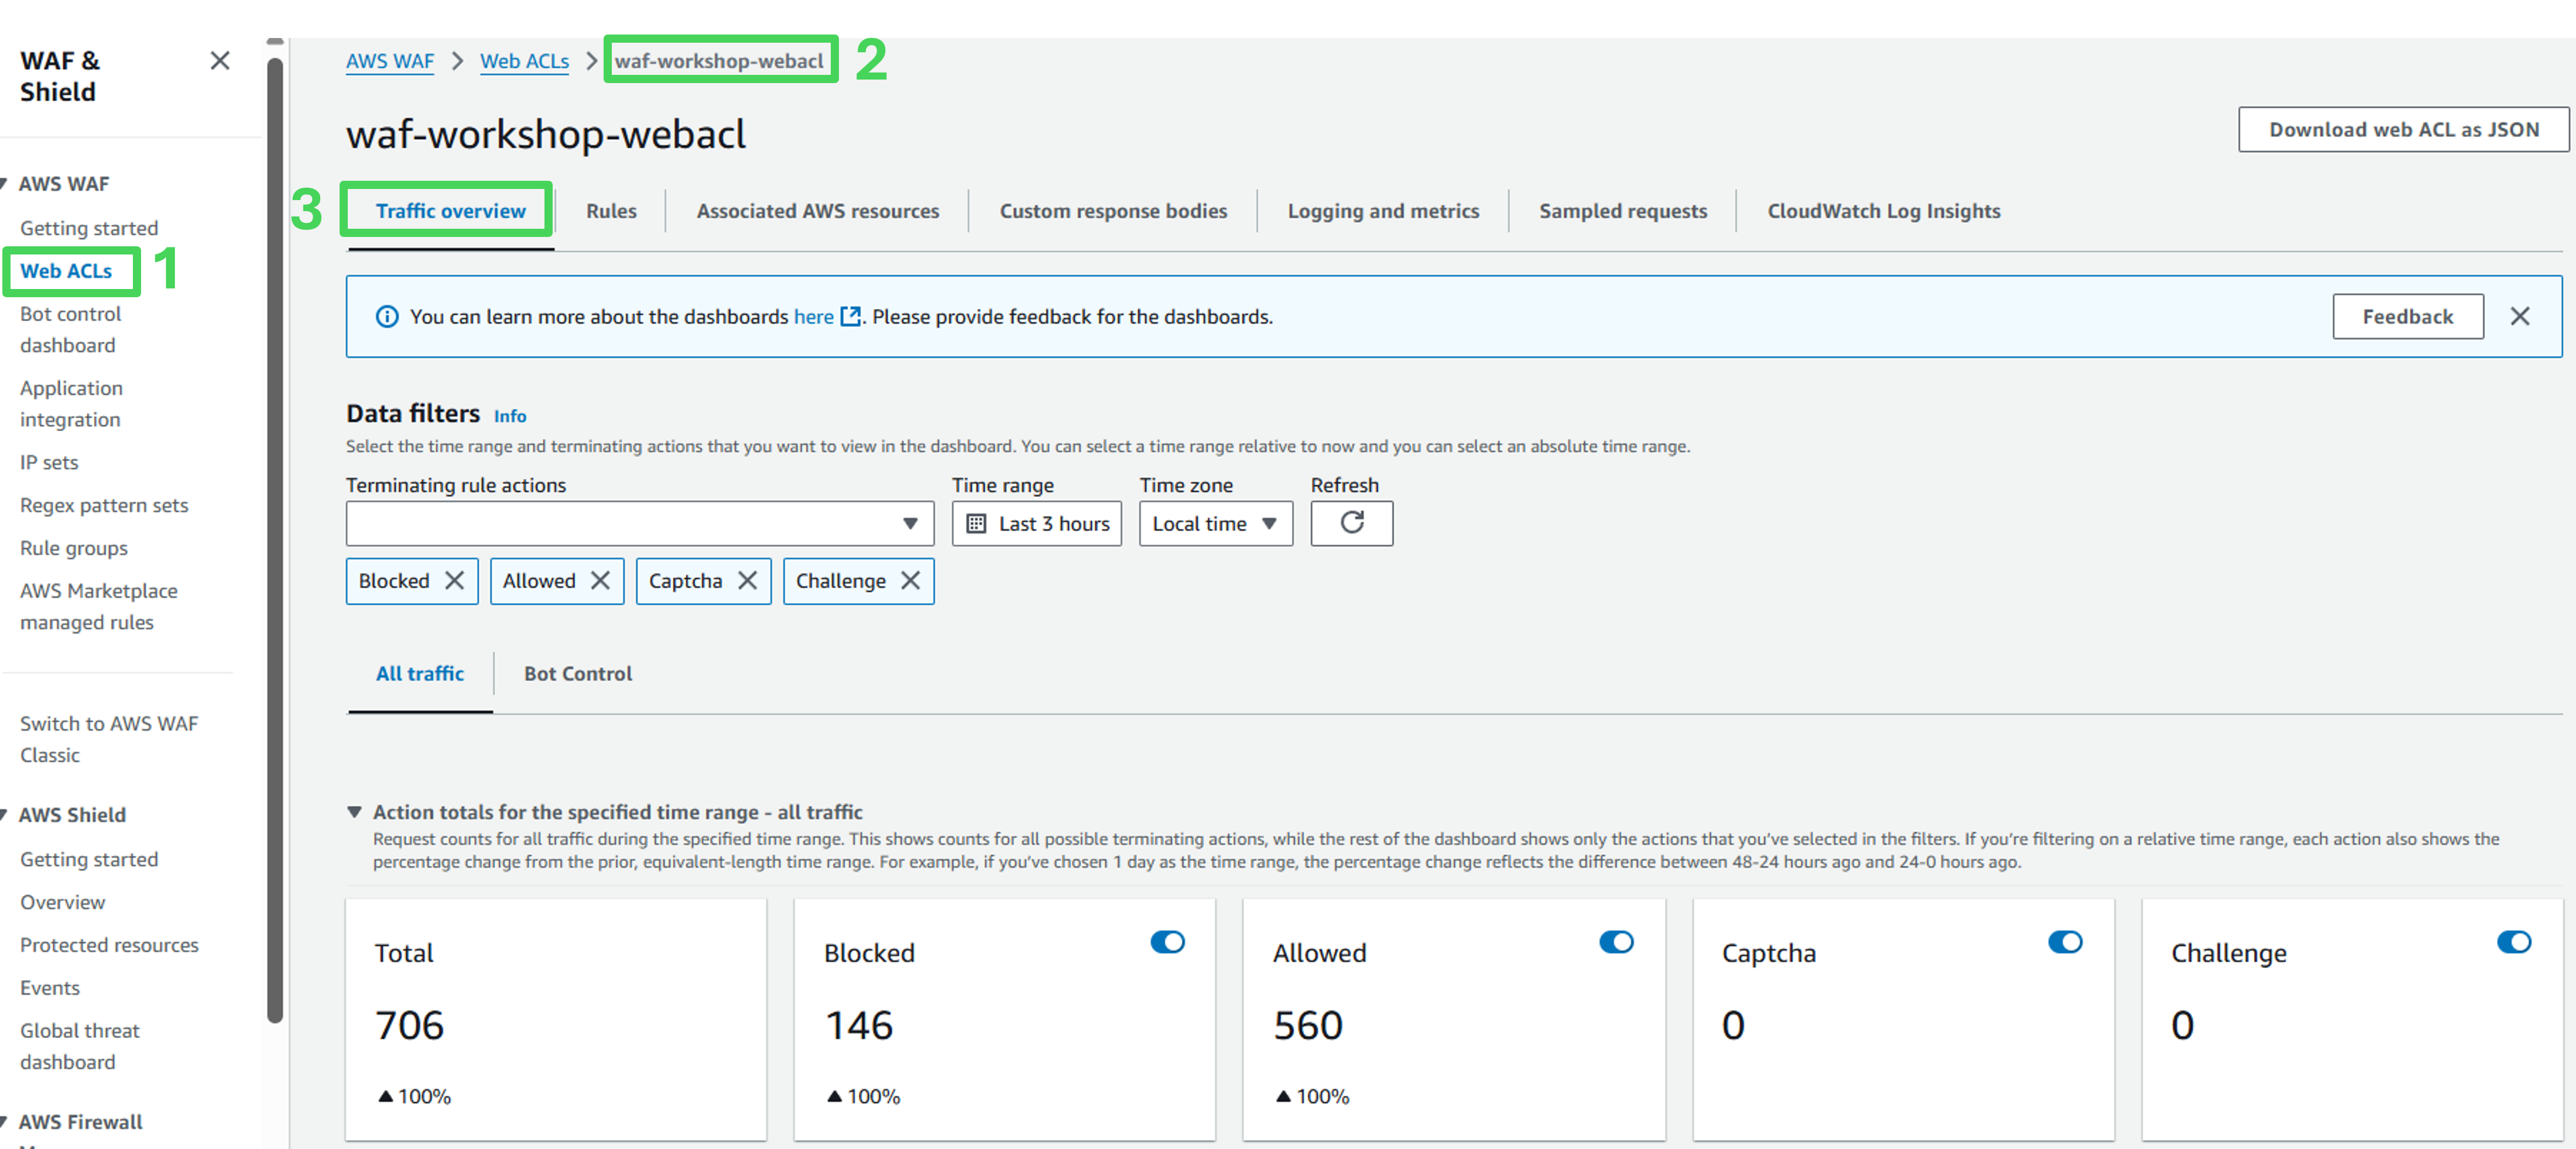Image resolution: width=2576 pixels, height=1149 pixels.
Task: Open the Terminating rule actions dropdown
Action: click(x=639, y=524)
